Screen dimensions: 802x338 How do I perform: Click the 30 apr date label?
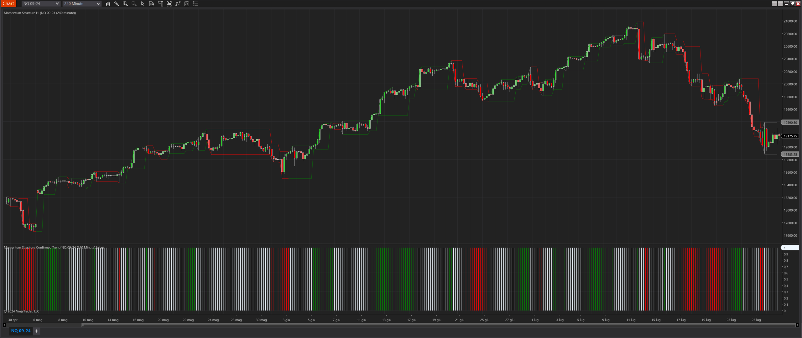pyautogui.click(x=13, y=320)
